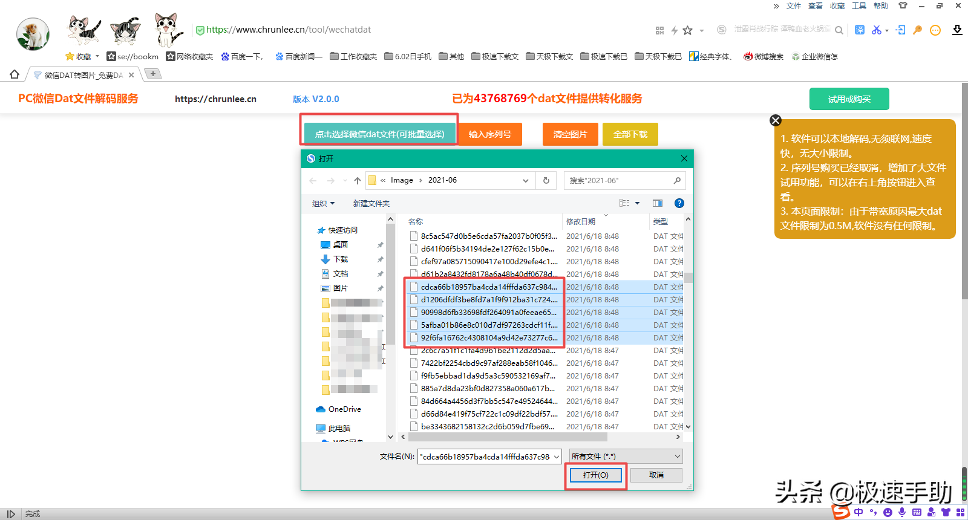Click 取消 button in dialog

point(656,475)
